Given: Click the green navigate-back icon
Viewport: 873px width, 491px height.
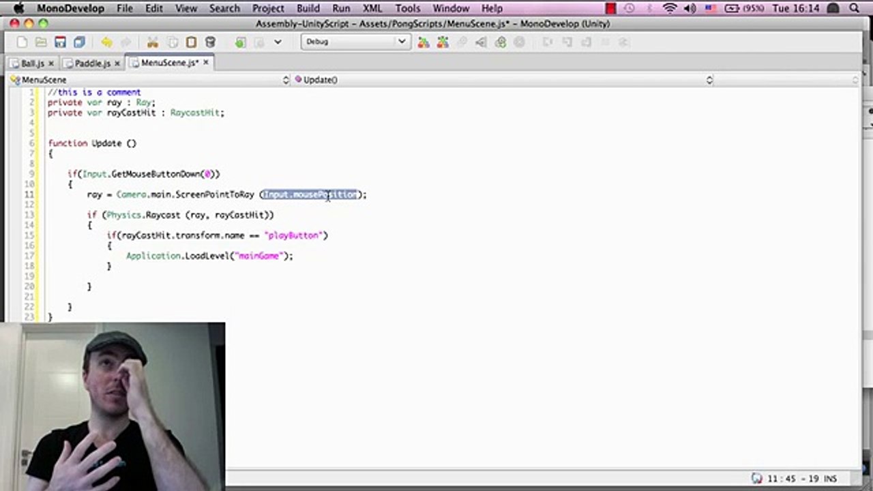Looking at the screenshot, I should click(240, 42).
